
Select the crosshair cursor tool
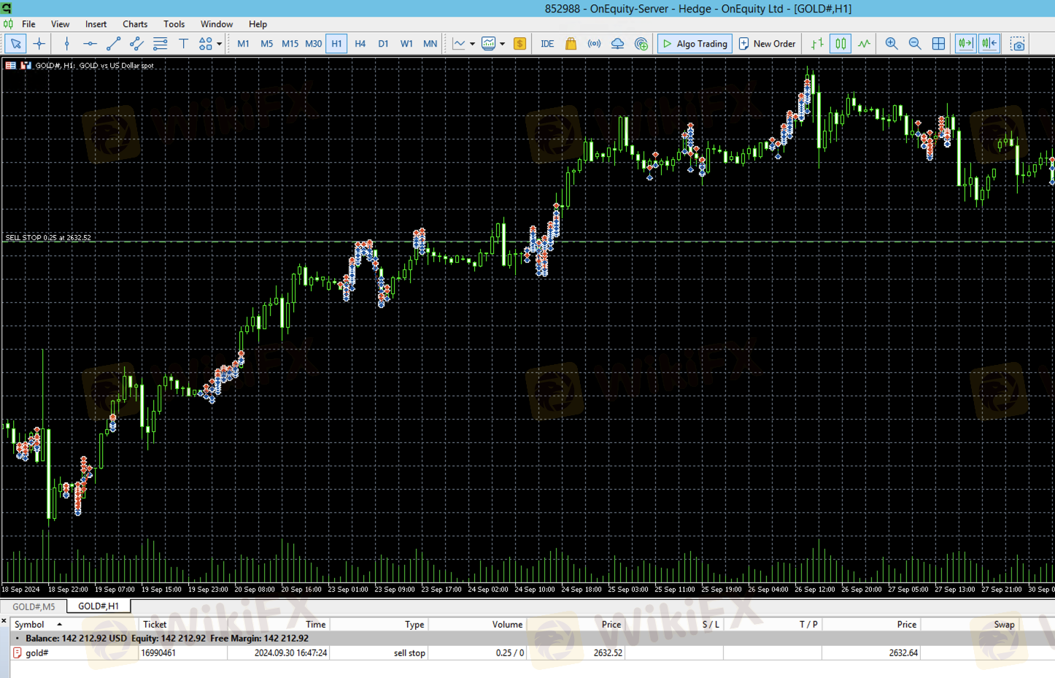(39, 44)
